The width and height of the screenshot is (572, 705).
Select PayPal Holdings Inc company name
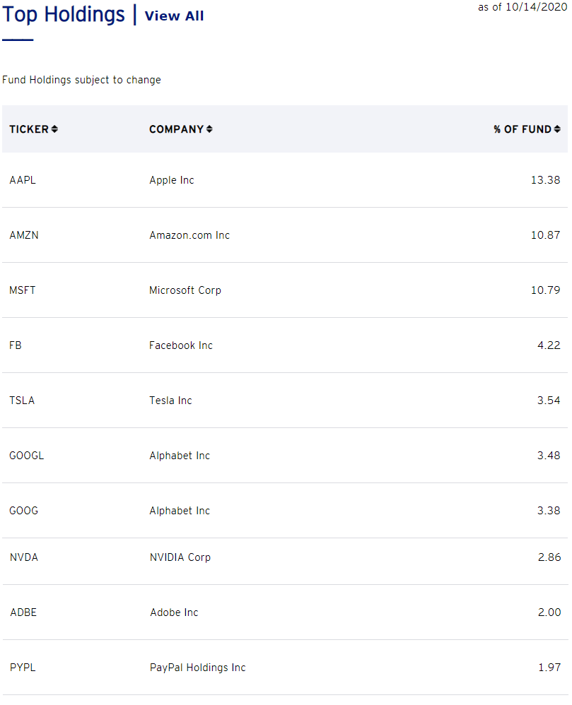pyautogui.click(x=198, y=668)
